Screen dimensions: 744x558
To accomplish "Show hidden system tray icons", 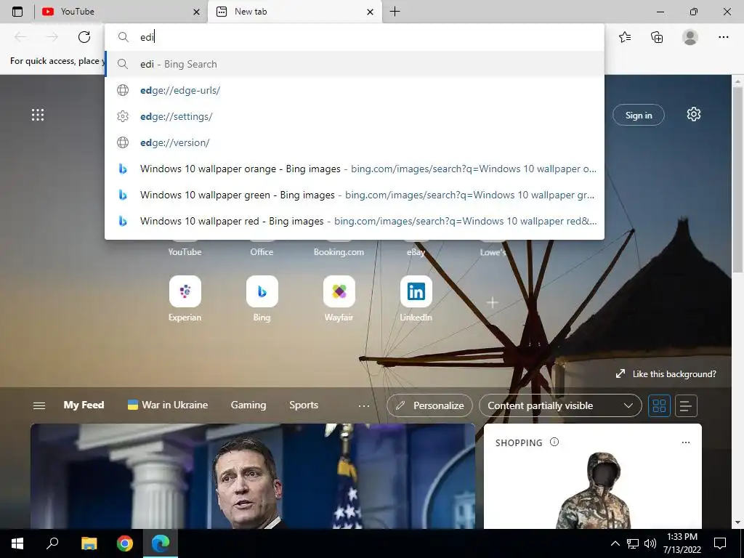I will point(615,543).
